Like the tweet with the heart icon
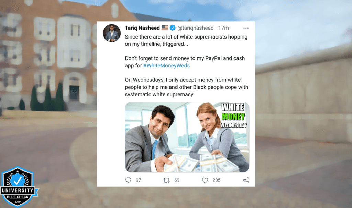This screenshot has width=352, height=208. [205, 180]
